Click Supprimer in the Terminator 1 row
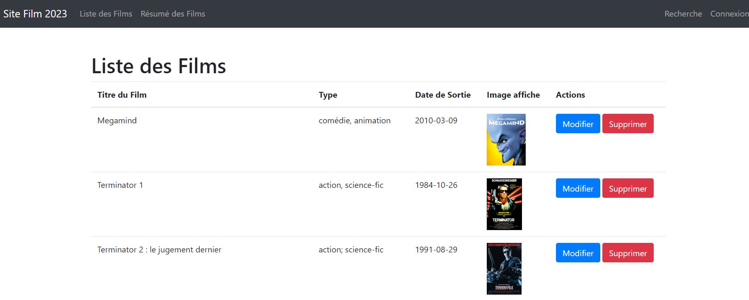The height and width of the screenshot is (300, 749). pyautogui.click(x=628, y=188)
